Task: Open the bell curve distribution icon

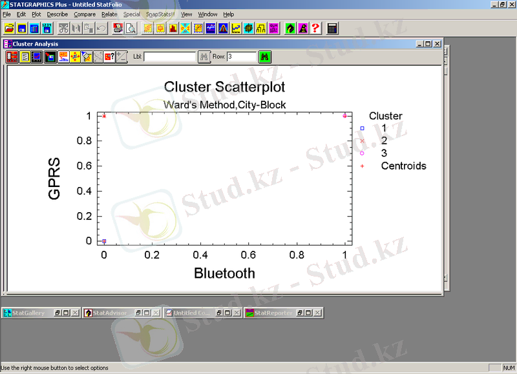Action: [x=223, y=28]
